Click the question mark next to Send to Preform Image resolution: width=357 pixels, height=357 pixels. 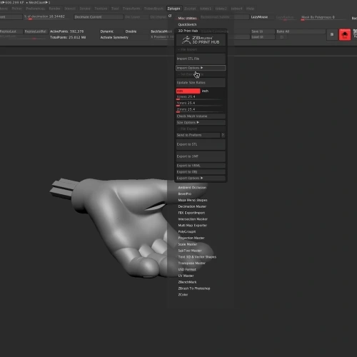[223, 135]
